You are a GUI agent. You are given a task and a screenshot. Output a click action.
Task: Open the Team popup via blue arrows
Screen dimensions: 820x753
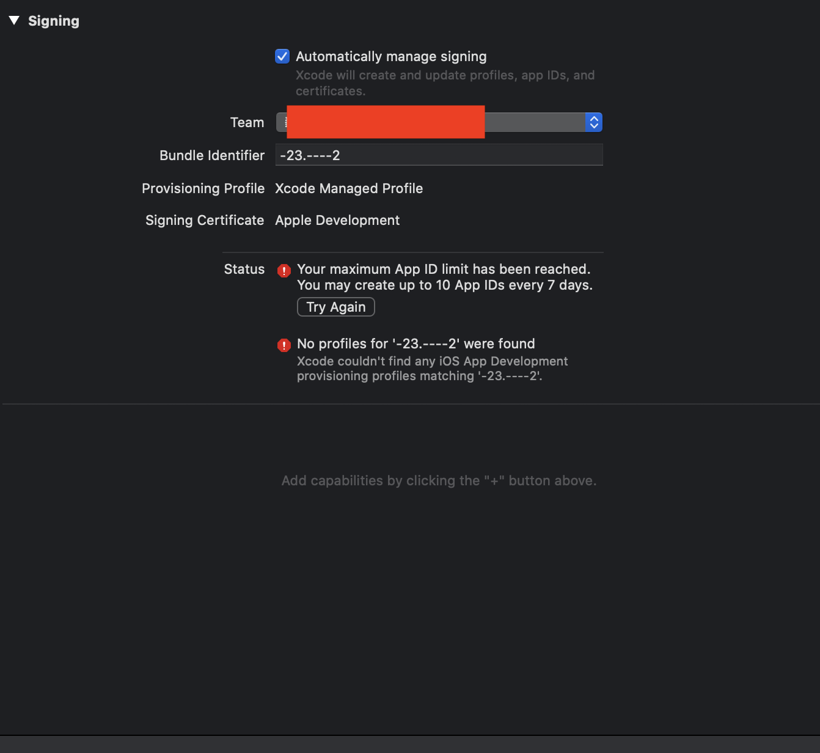[594, 122]
